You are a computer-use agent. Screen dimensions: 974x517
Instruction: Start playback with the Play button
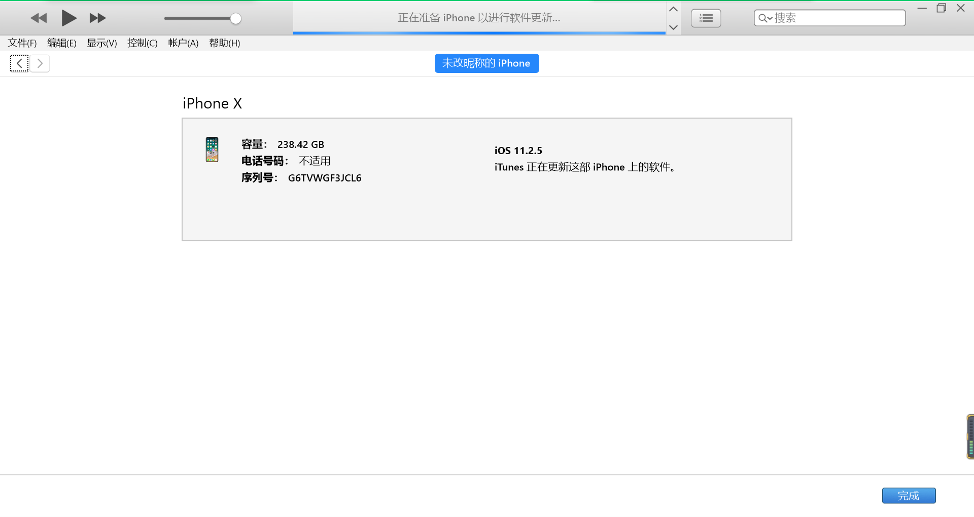point(69,18)
